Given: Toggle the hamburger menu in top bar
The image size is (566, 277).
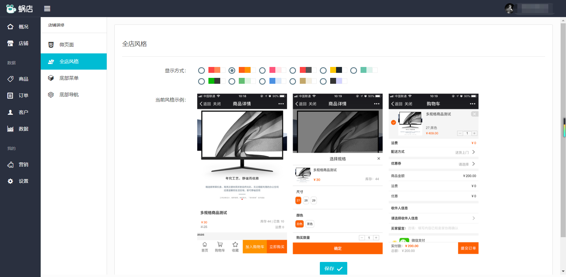Looking at the screenshot, I should click(x=47, y=8).
